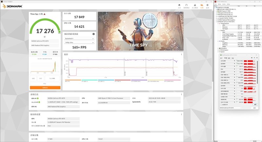Click the NVIDIA GeForce RTX 4070 device icon in HWMonitor
The width and height of the screenshot is (262, 142).
pos(218,22)
